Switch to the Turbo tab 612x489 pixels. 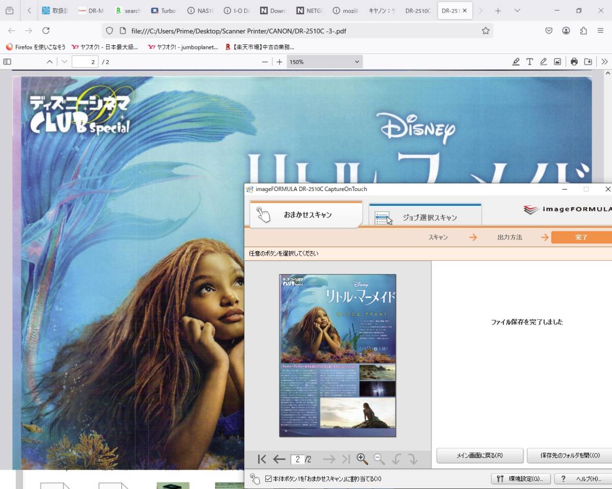pos(163,11)
